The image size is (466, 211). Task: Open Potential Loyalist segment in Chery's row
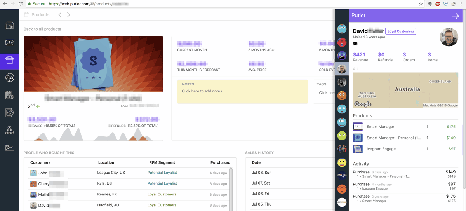(162, 183)
